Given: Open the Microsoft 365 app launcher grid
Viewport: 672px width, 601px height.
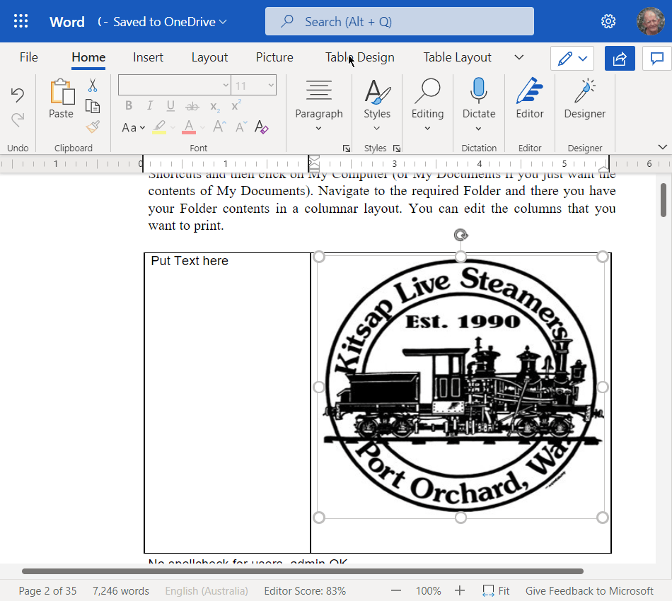Looking at the screenshot, I should click(21, 21).
